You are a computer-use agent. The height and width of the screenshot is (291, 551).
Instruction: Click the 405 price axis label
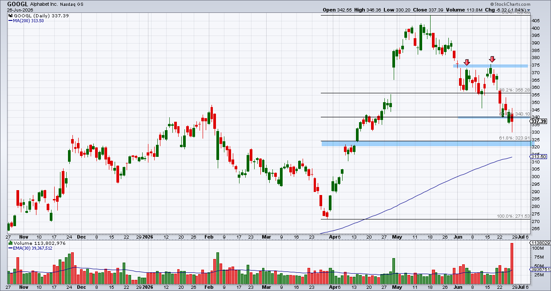(536, 21)
